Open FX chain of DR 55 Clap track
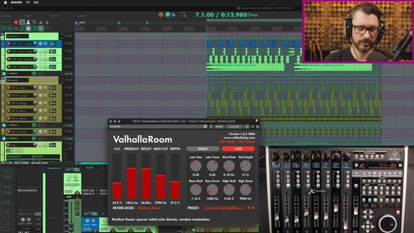 [52, 87]
